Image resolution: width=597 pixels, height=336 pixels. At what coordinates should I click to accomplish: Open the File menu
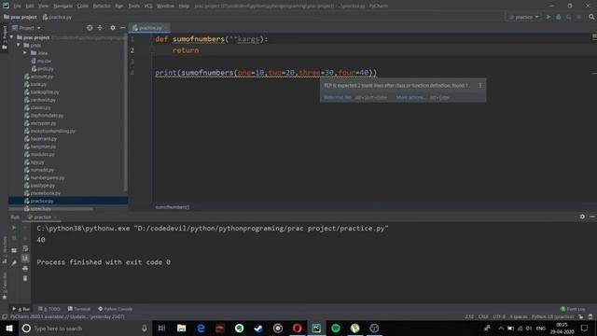(18, 6)
